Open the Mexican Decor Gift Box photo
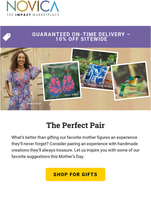Screen dimensions: 151x201 point(95,70)
